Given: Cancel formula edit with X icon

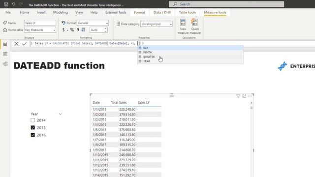Looking at the screenshot, I should point(16,44).
